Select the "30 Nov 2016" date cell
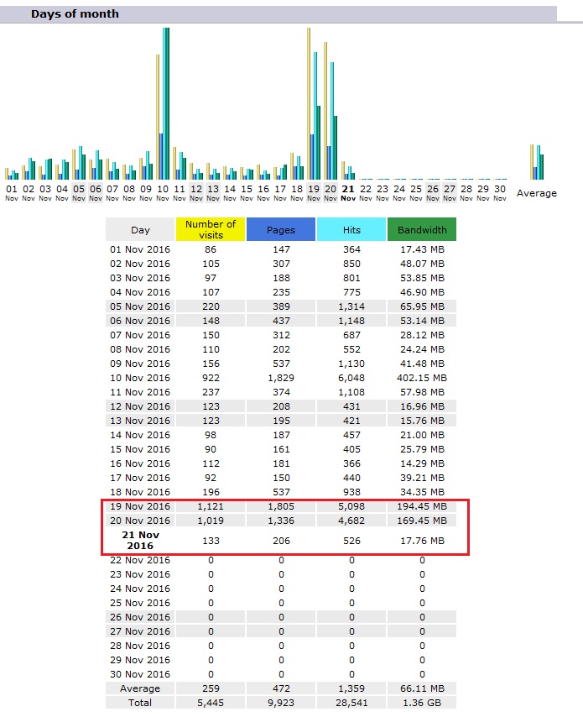The width and height of the screenshot is (583, 717). point(140,674)
